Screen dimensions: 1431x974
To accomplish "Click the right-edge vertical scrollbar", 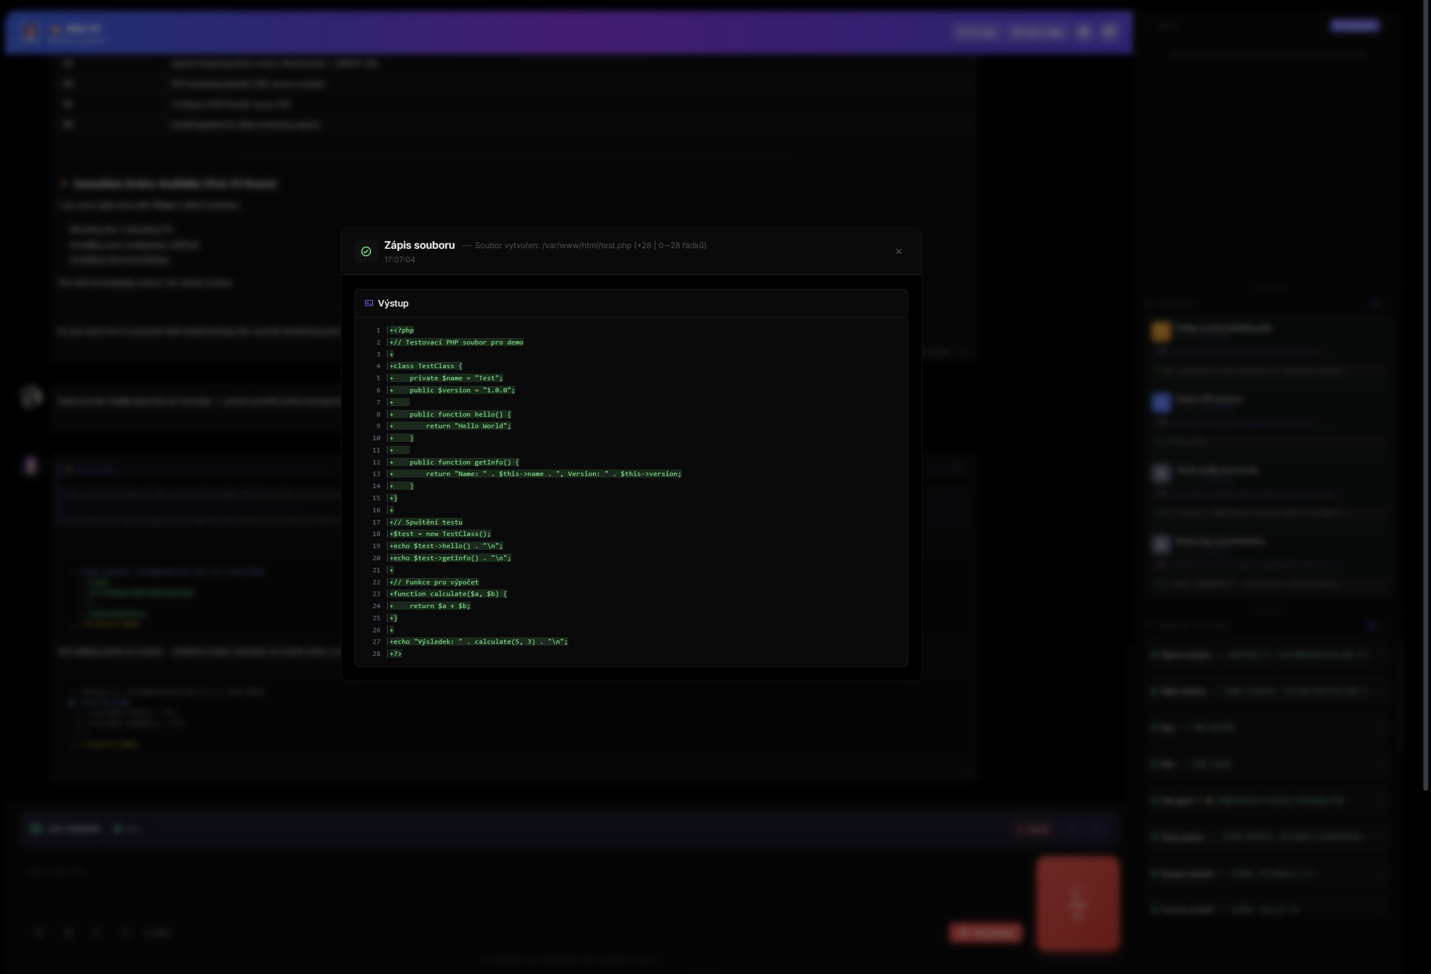I will (1425, 394).
